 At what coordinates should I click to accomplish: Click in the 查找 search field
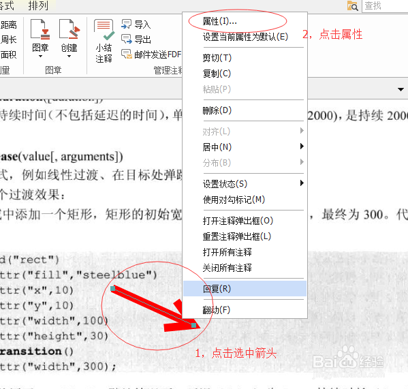pyautogui.click(x=385, y=5)
